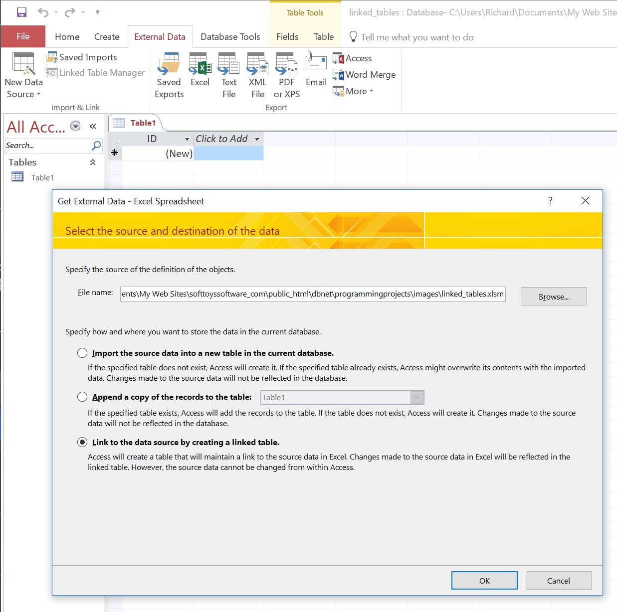Click the search magnifier icon
Image resolution: width=617 pixels, height=612 pixels.
pyautogui.click(x=96, y=146)
